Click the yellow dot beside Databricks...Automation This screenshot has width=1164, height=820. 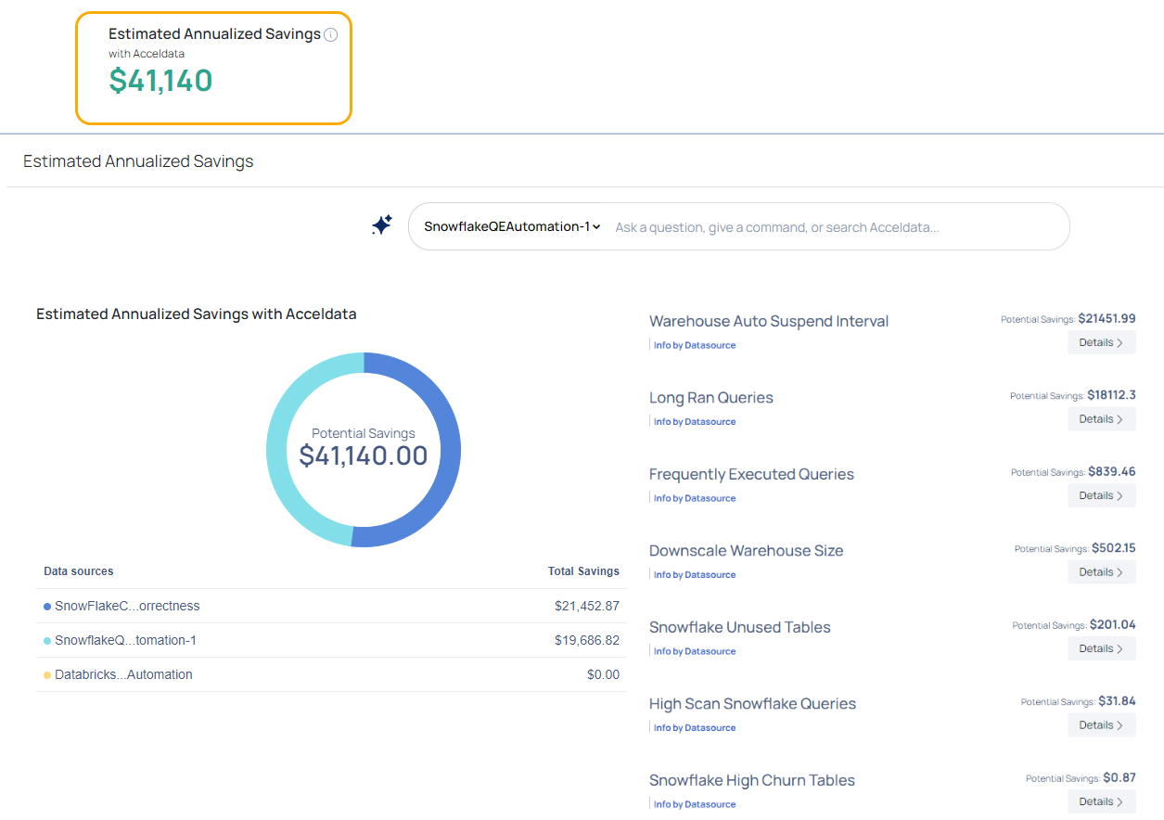[47, 675]
